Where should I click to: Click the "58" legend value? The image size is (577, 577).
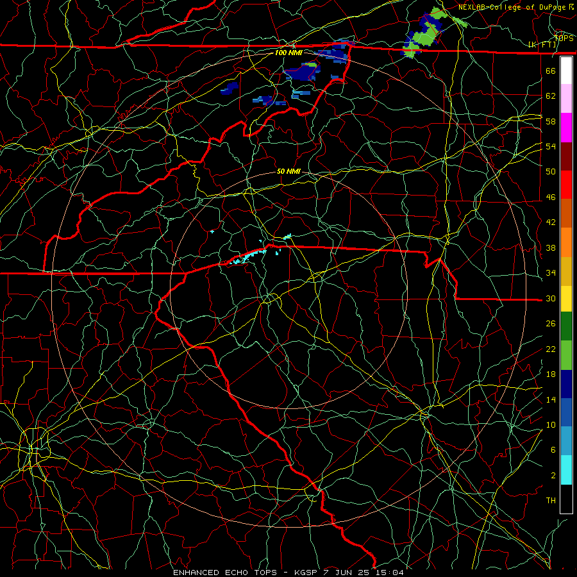551,121
